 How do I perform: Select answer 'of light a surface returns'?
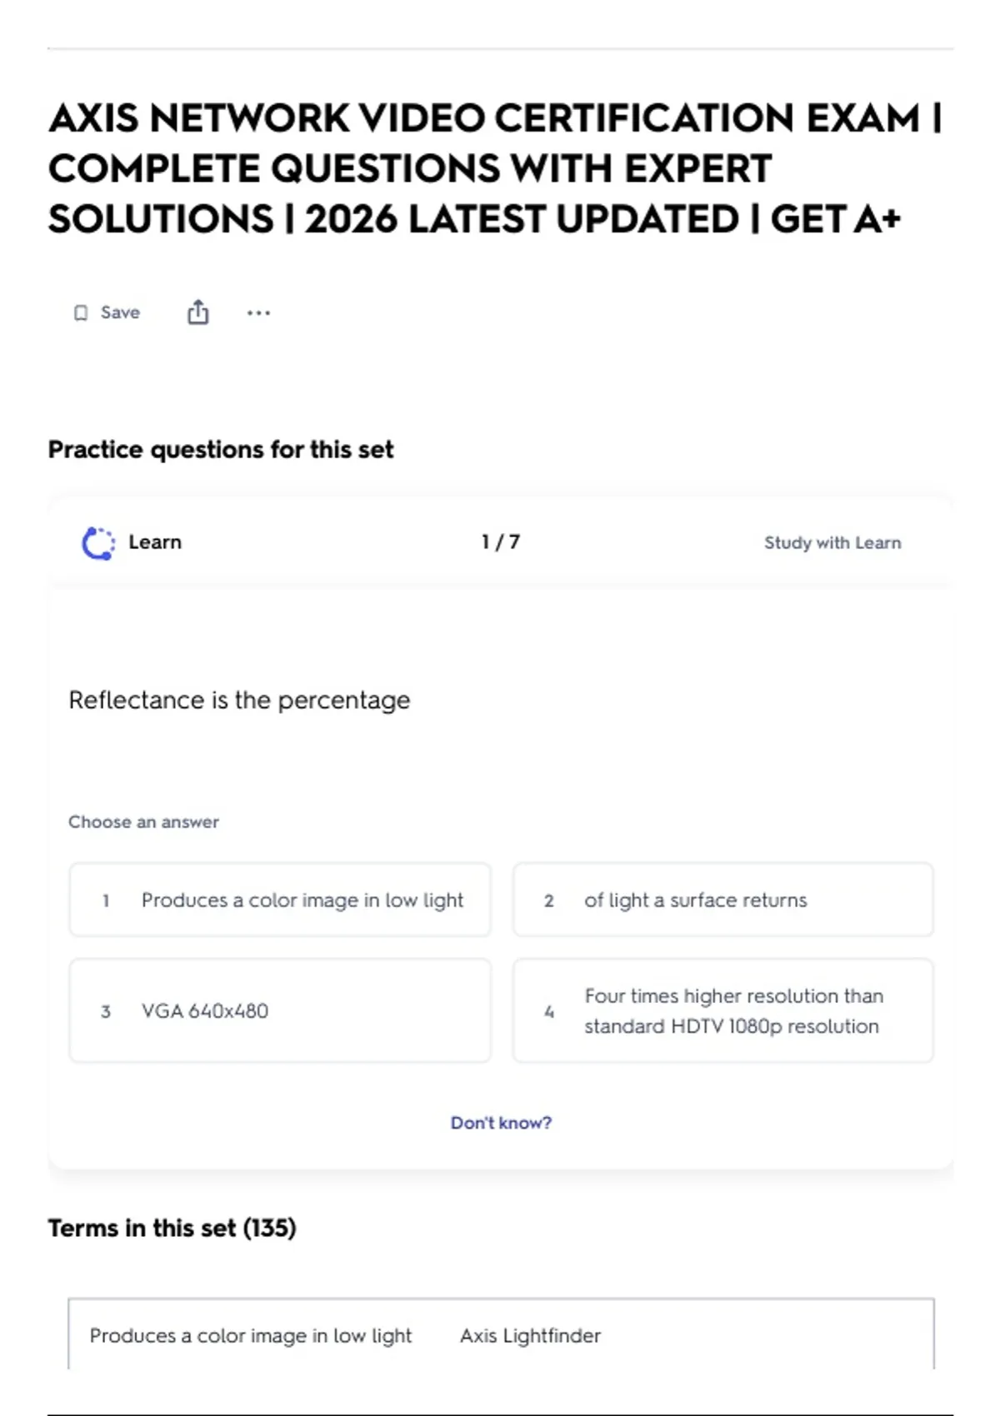click(723, 900)
